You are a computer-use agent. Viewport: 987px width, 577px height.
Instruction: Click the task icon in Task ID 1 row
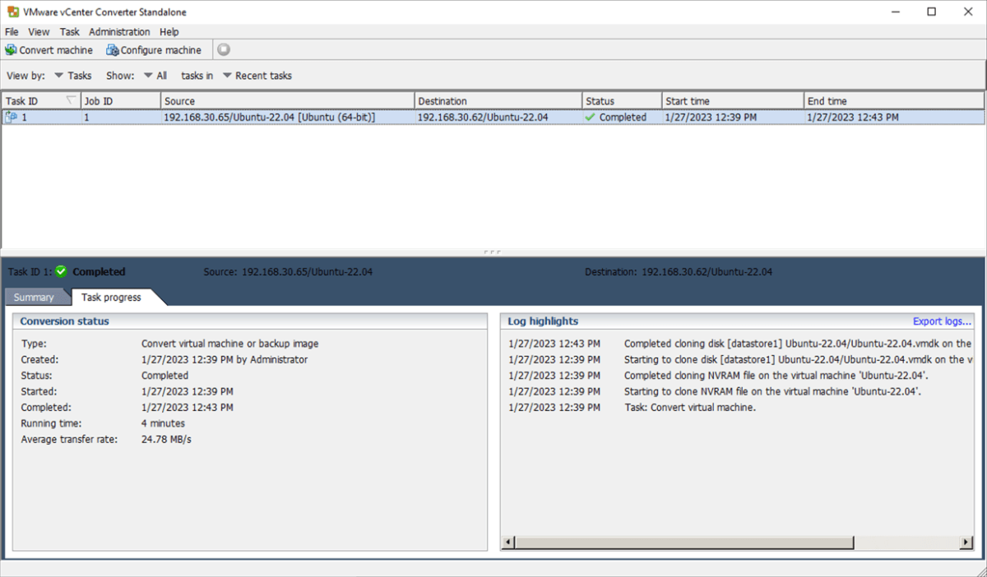coord(12,118)
